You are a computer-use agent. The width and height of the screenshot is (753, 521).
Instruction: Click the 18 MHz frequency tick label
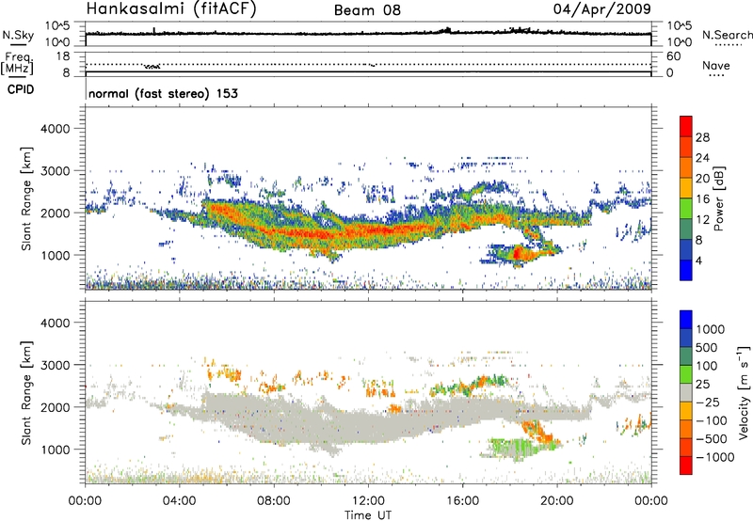(x=63, y=56)
